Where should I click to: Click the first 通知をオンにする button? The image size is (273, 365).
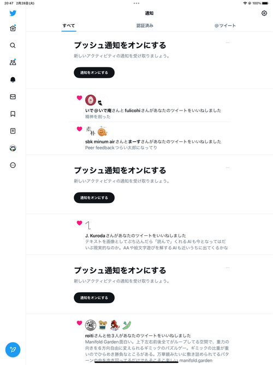pyautogui.click(x=94, y=73)
